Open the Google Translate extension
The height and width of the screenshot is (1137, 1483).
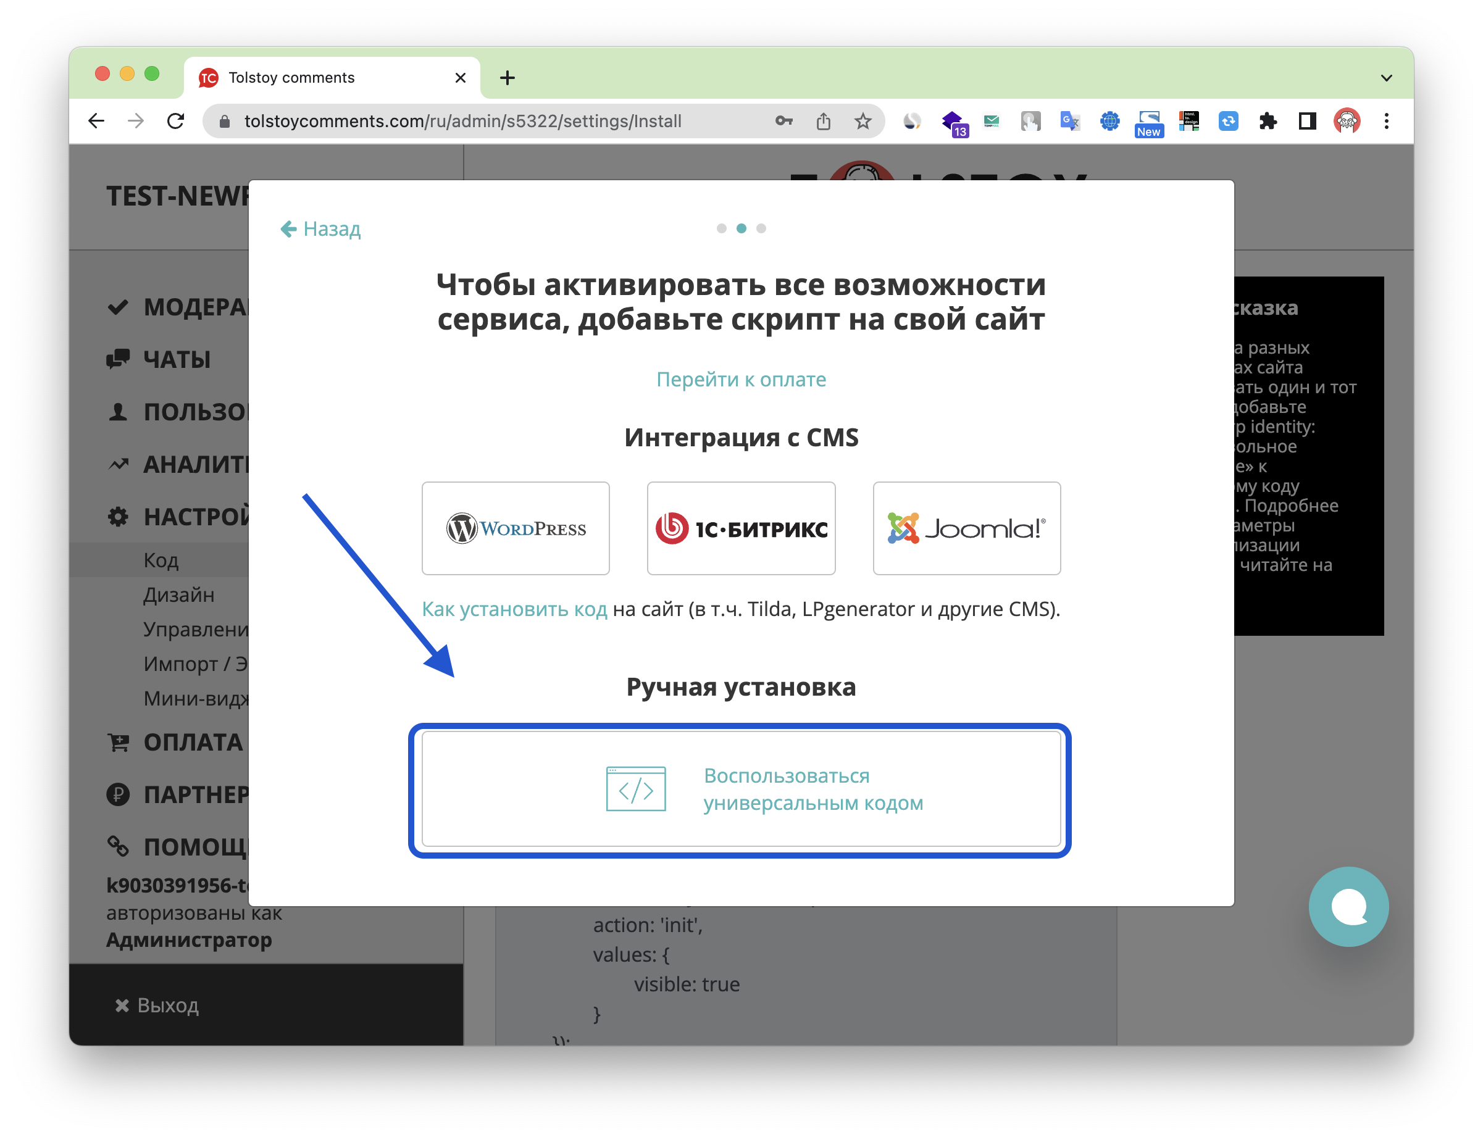point(1069,121)
